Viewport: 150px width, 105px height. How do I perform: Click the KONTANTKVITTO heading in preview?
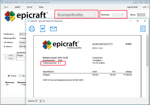coord(102,44)
